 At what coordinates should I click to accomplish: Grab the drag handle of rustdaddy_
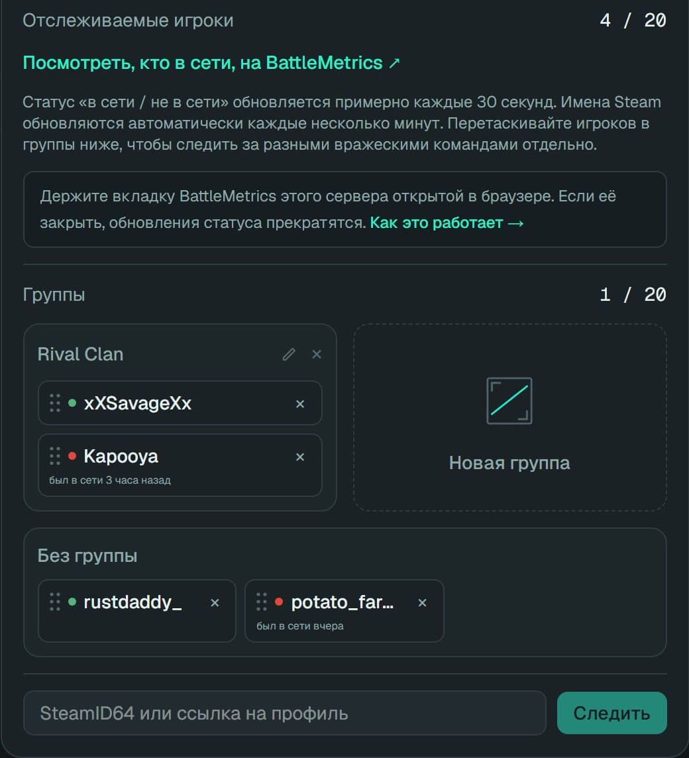point(55,602)
